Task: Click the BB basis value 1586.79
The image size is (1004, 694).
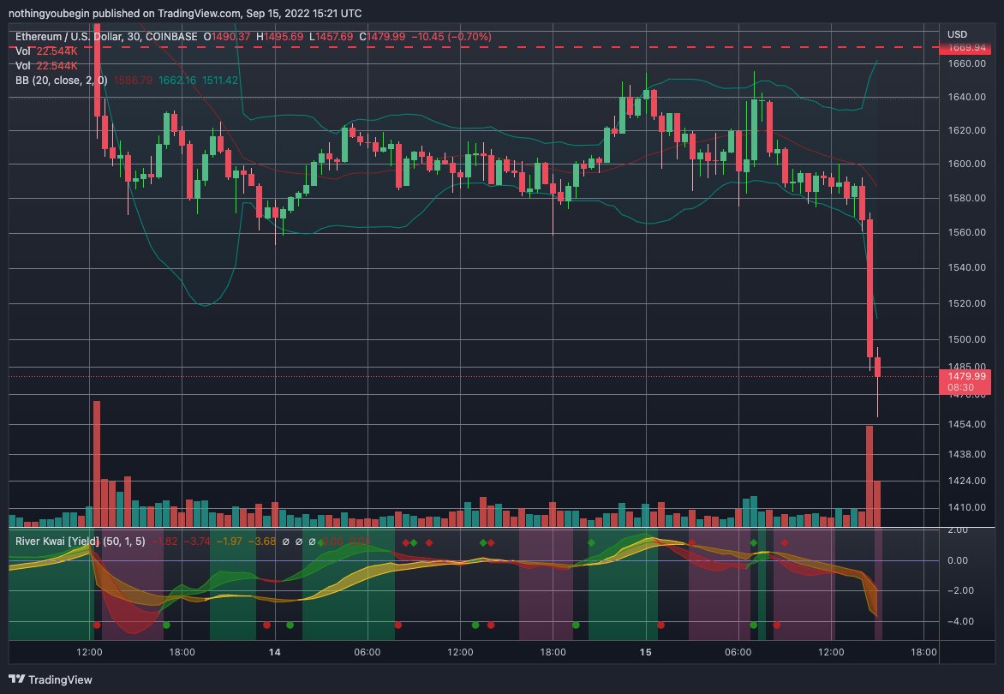Action: (x=133, y=80)
